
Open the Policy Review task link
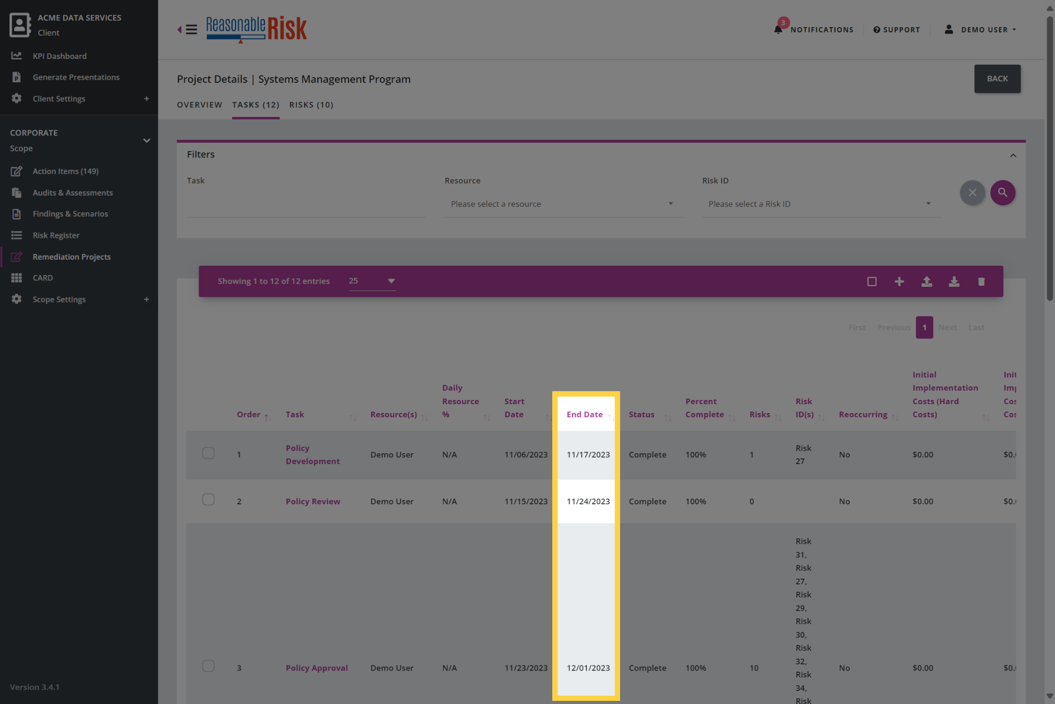[312, 502]
